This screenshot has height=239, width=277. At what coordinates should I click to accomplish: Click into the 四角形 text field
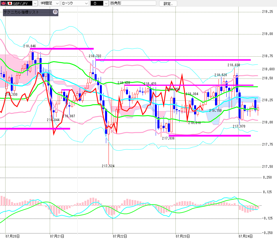coord(133,3)
